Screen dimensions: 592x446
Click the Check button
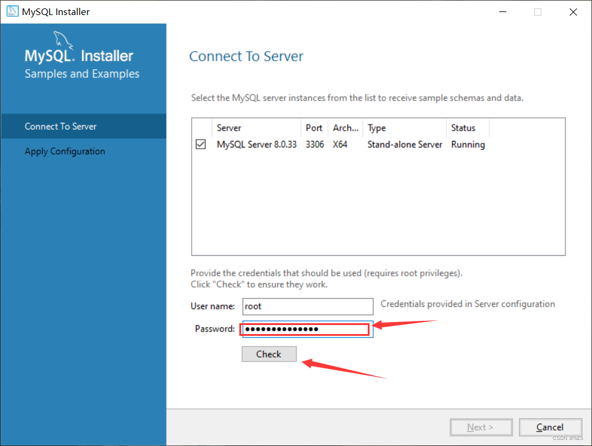[269, 354]
